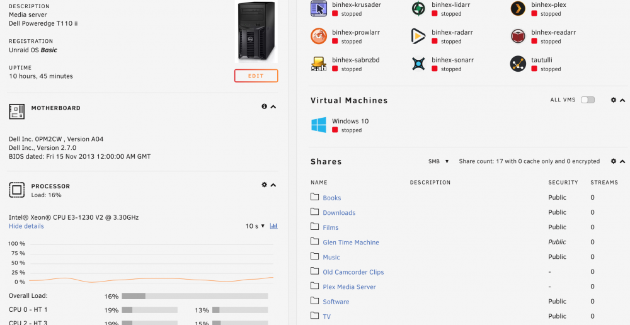Click the Music share folder icon
Viewport: 630px width, 325px height.
[314, 256]
